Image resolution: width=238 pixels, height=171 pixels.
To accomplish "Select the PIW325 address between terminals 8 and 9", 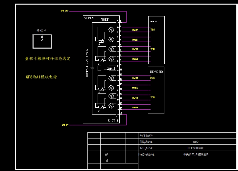I will [135, 59].
